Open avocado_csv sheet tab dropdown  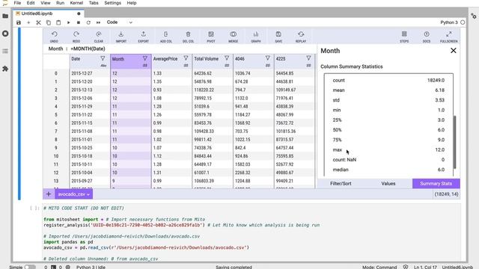coord(73,194)
